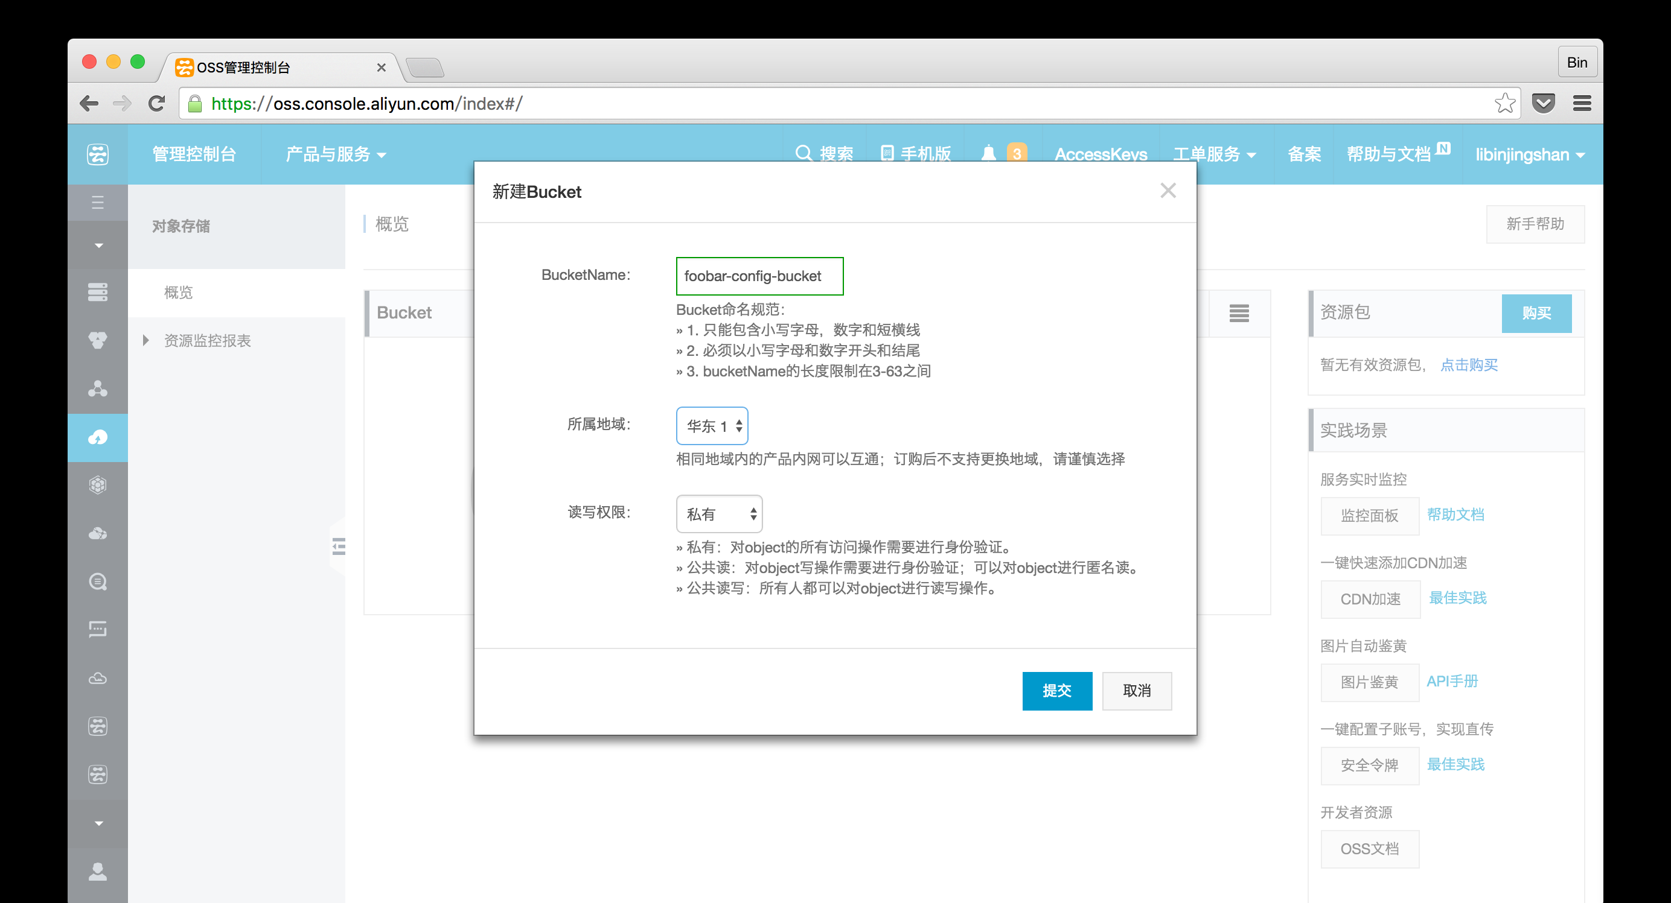Click the sidebar panel collapse handle
This screenshot has width=1671, height=903.
tap(338, 547)
